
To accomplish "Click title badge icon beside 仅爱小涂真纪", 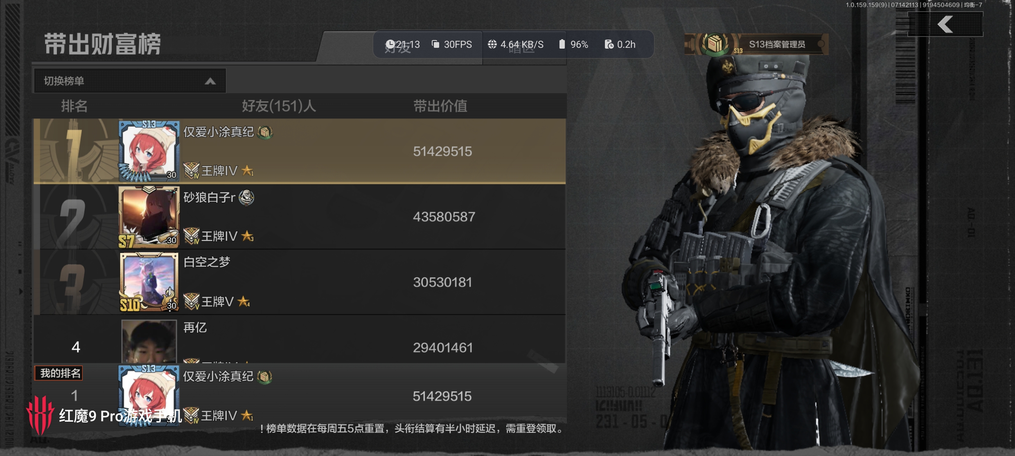I will [265, 132].
